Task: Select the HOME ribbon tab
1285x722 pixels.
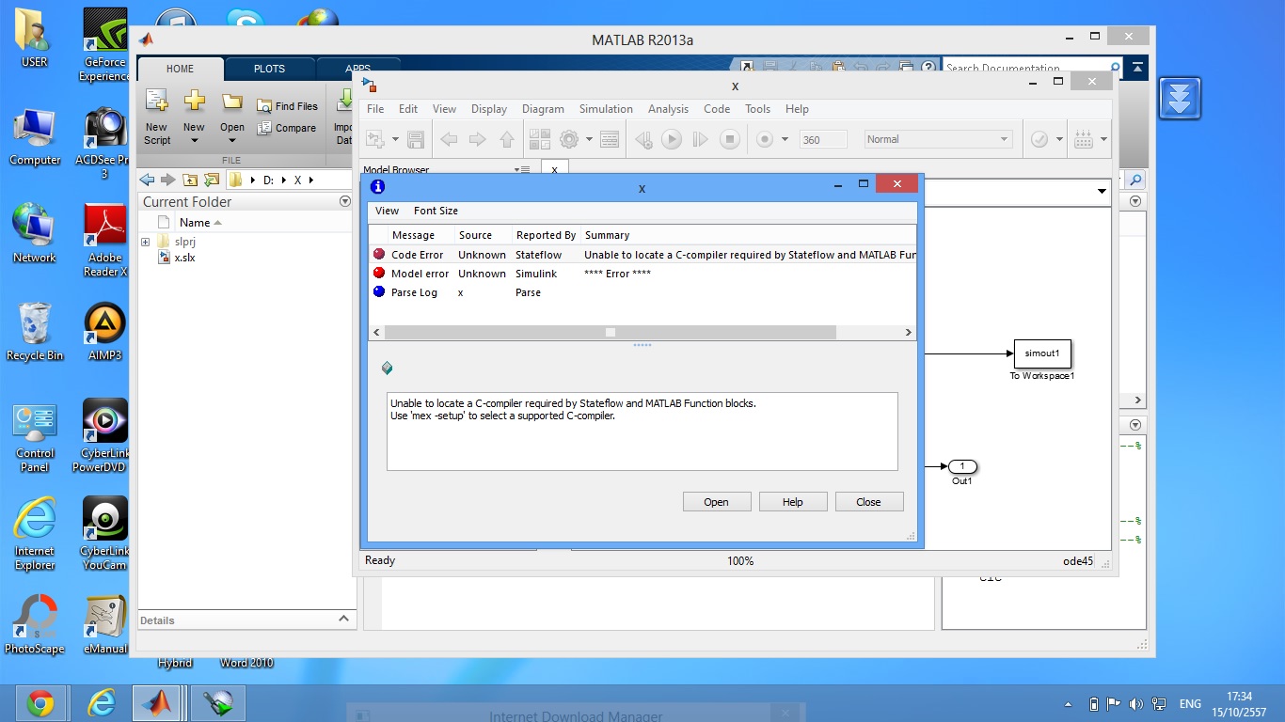Action: (180, 69)
